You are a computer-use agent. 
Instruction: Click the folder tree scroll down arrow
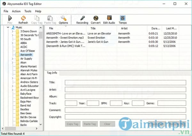pyautogui.click(x=41, y=124)
